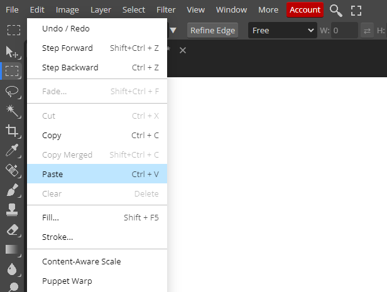
Task: Select the Eraser tool
Action: pos(12,229)
